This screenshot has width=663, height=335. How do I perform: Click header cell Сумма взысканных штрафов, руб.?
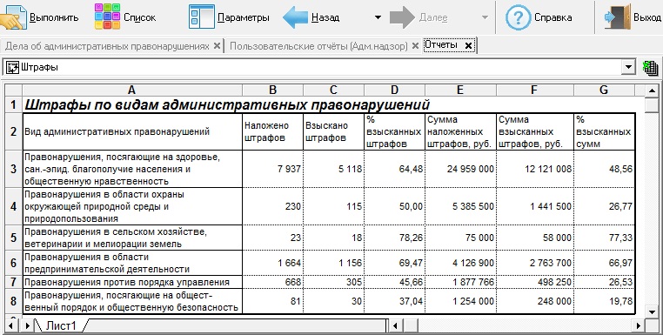coord(535,131)
